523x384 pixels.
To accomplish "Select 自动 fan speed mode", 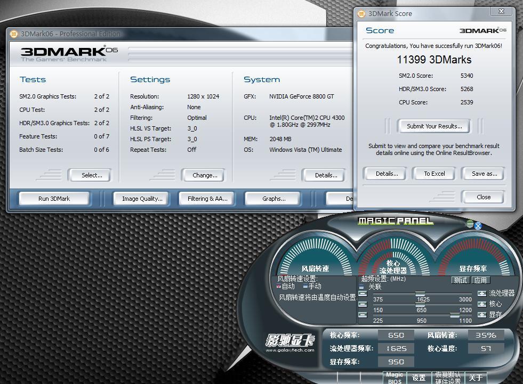I will (279, 286).
